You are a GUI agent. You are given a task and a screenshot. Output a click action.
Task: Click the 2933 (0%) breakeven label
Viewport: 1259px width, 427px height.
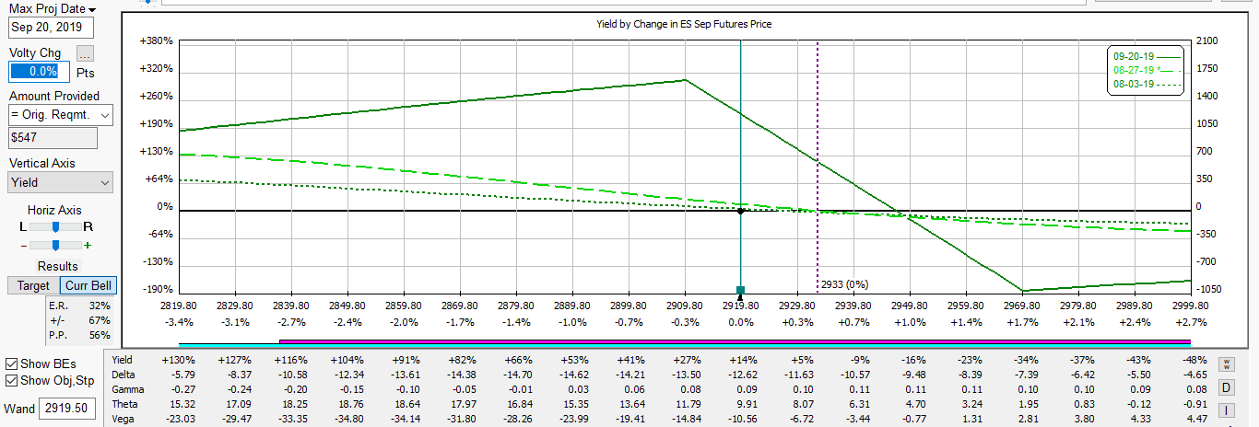pyautogui.click(x=844, y=284)
